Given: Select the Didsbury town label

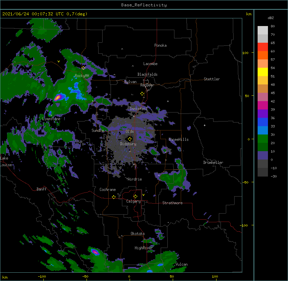Looking at the screenshot, I should [128, 144].
